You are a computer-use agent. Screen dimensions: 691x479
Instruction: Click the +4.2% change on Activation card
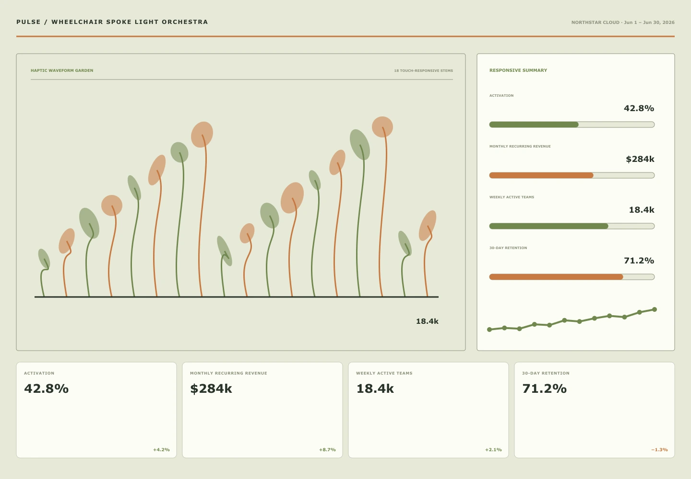pyautogui.click(x=161, y=450)
